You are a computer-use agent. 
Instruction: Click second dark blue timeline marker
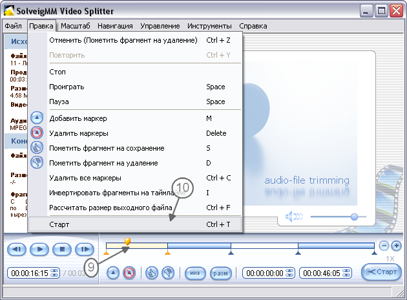[298, 252]
